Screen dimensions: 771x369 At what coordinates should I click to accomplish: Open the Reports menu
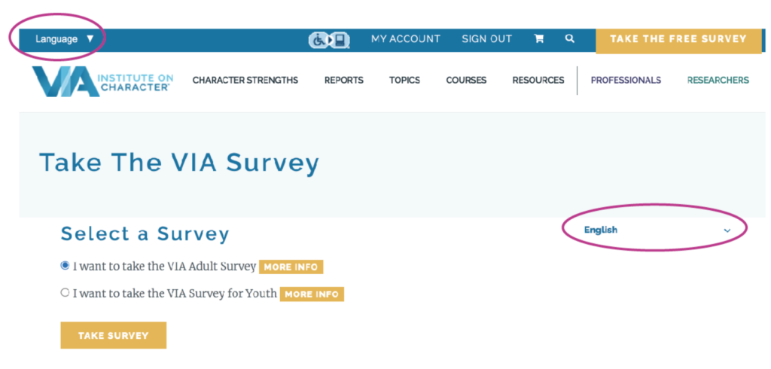coord(343,80)
